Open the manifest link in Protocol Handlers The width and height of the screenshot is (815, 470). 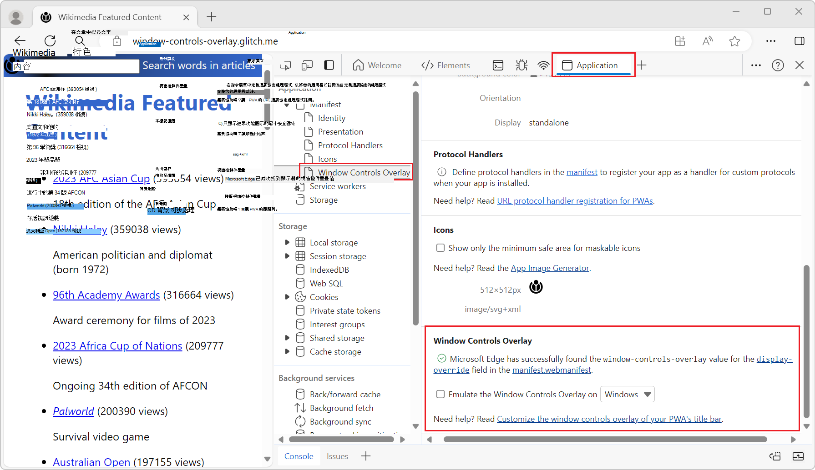(582, 172)
